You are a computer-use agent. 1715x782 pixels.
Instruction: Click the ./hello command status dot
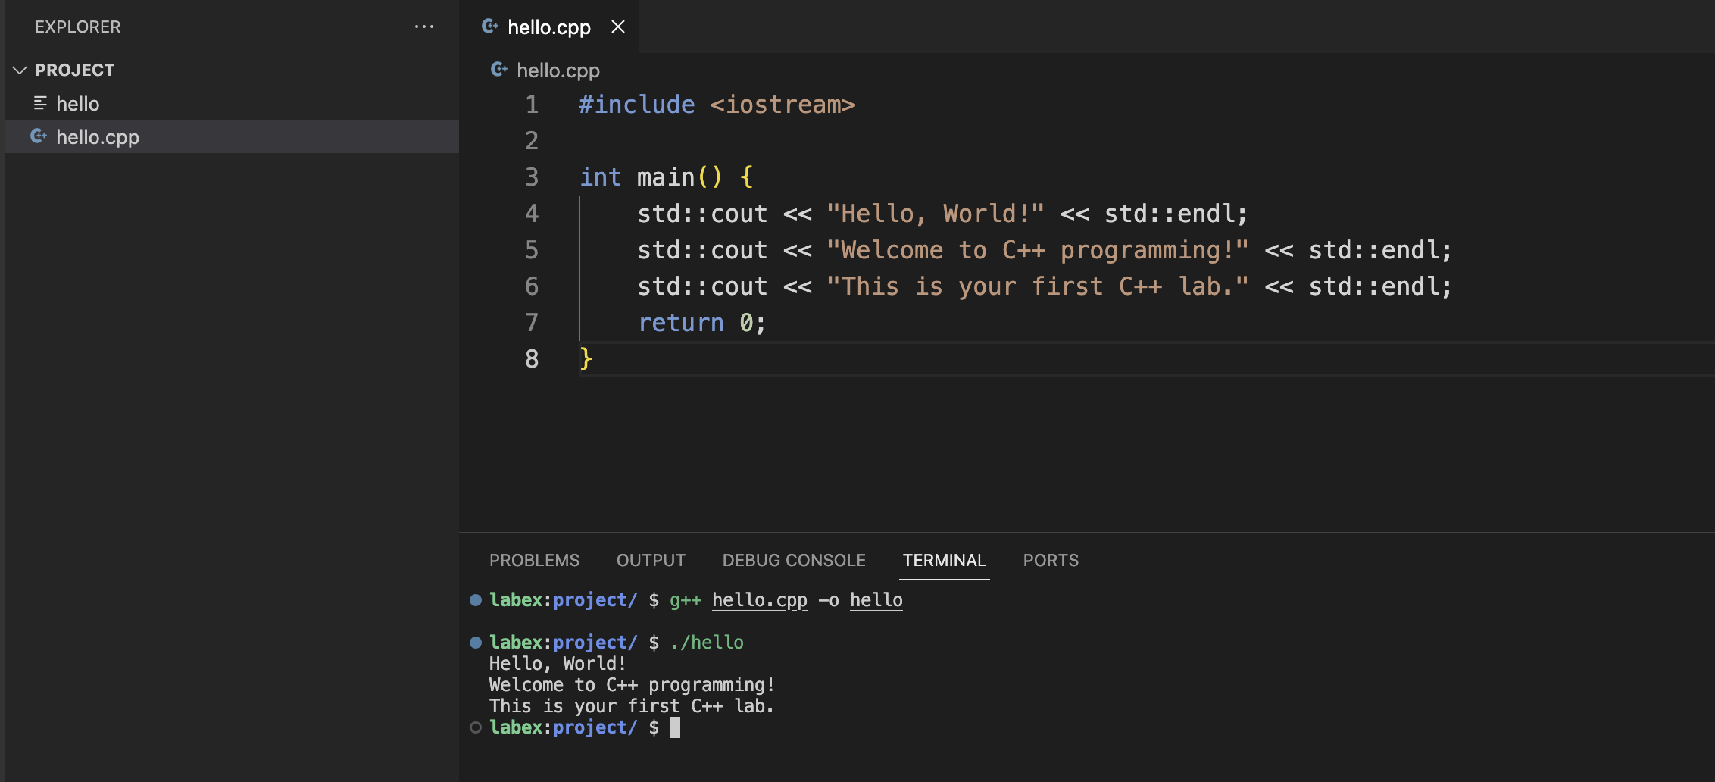tap(476, 643)
